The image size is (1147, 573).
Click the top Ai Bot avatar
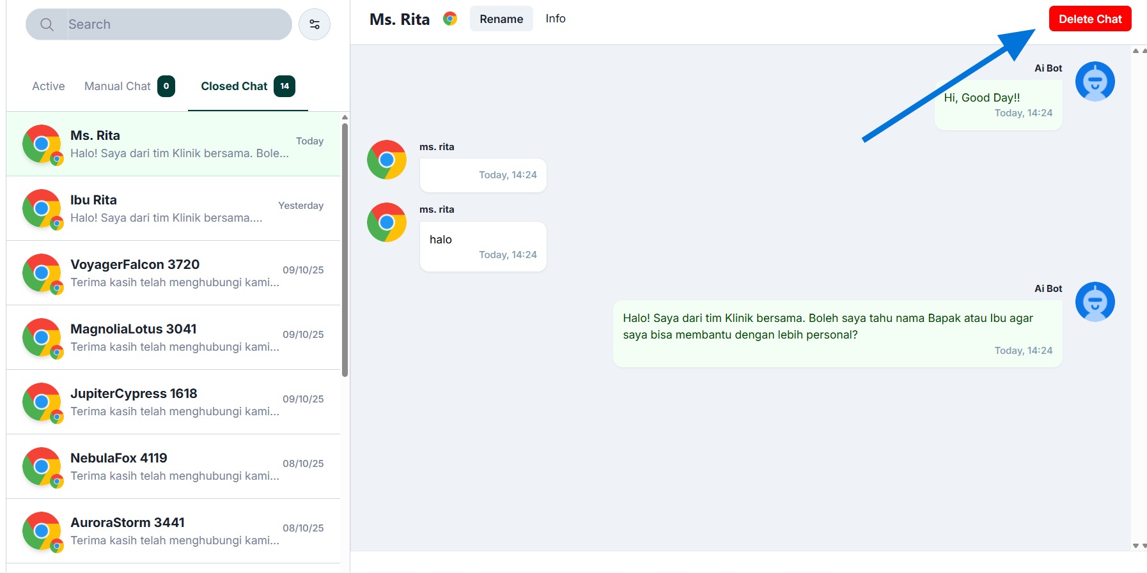click(x=1095, y=81)
